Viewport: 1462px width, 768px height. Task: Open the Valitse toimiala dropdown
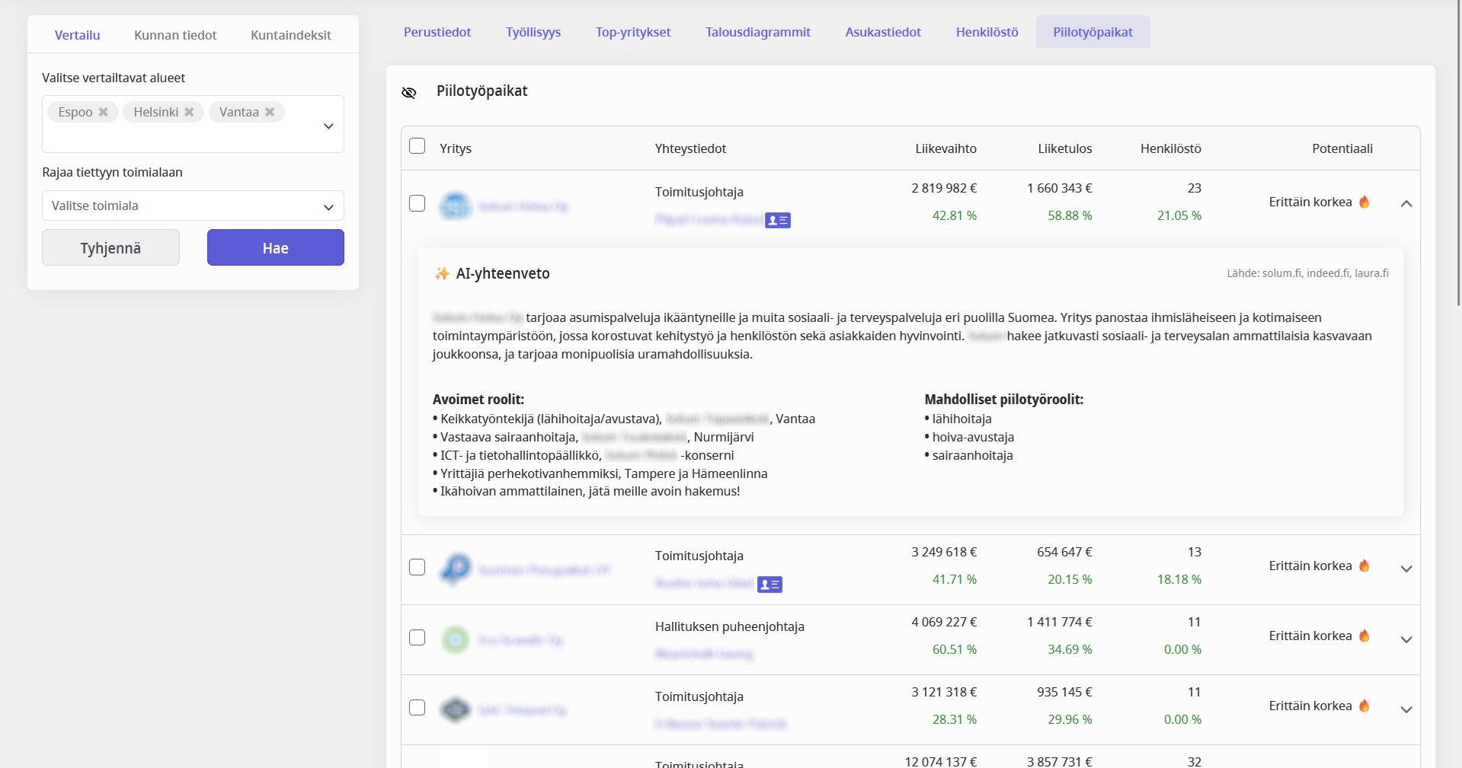(193, 206)
